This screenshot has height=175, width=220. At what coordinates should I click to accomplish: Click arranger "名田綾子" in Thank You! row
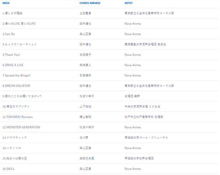pyautogui.click(x=85, y=55)
